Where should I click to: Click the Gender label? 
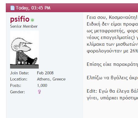pyautogui.click(x=17, y=92)
